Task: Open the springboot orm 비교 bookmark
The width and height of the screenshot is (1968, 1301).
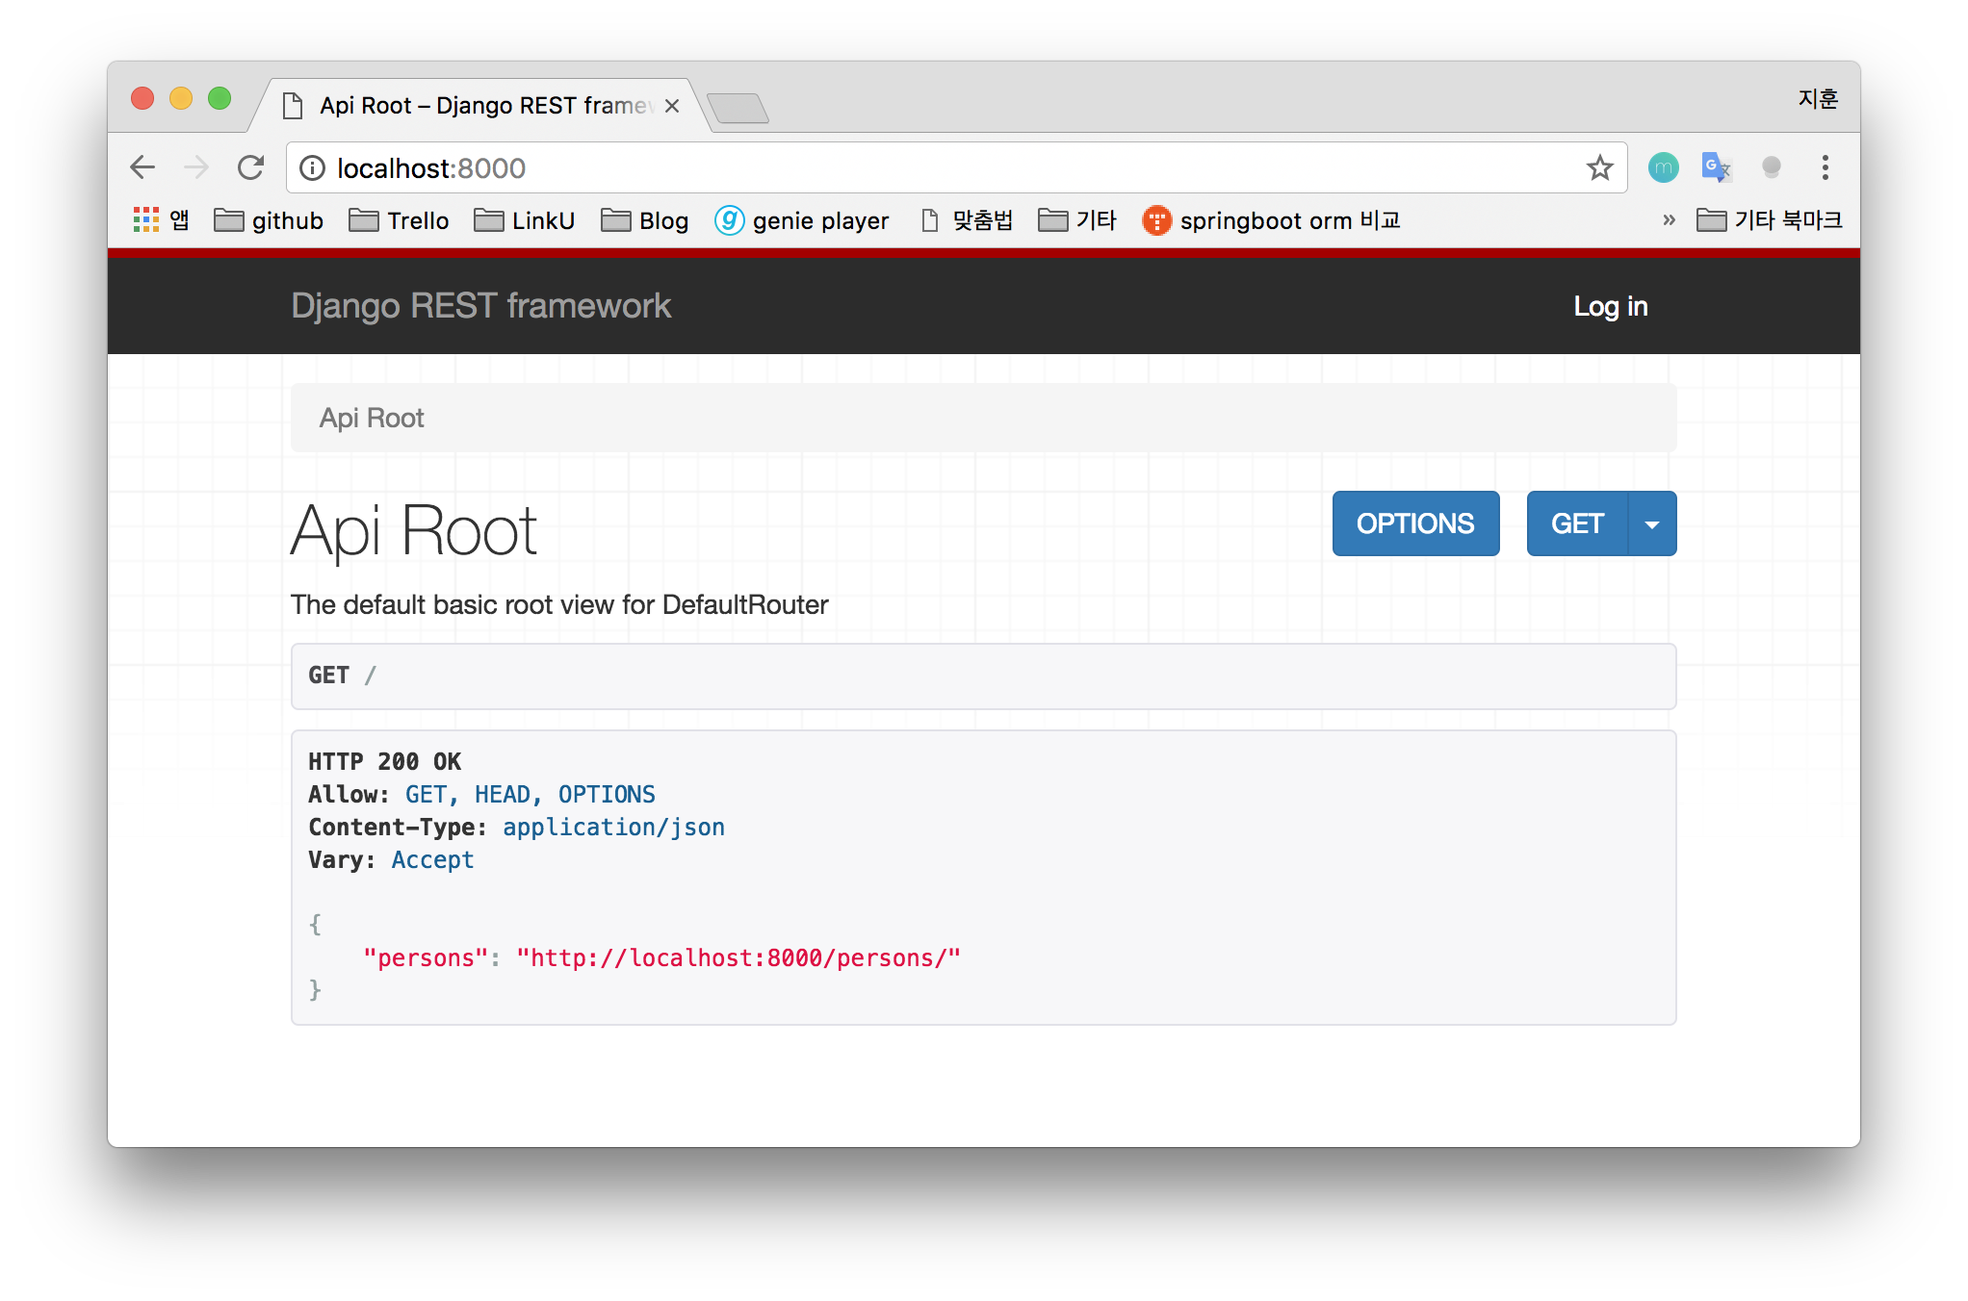Action: 1271,220
